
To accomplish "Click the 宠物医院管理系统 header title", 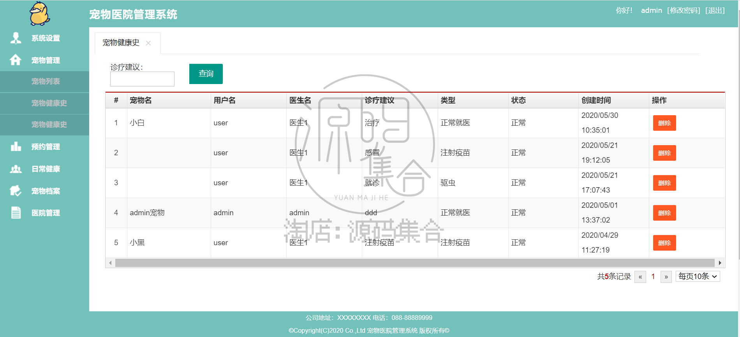I will (133, 15).
